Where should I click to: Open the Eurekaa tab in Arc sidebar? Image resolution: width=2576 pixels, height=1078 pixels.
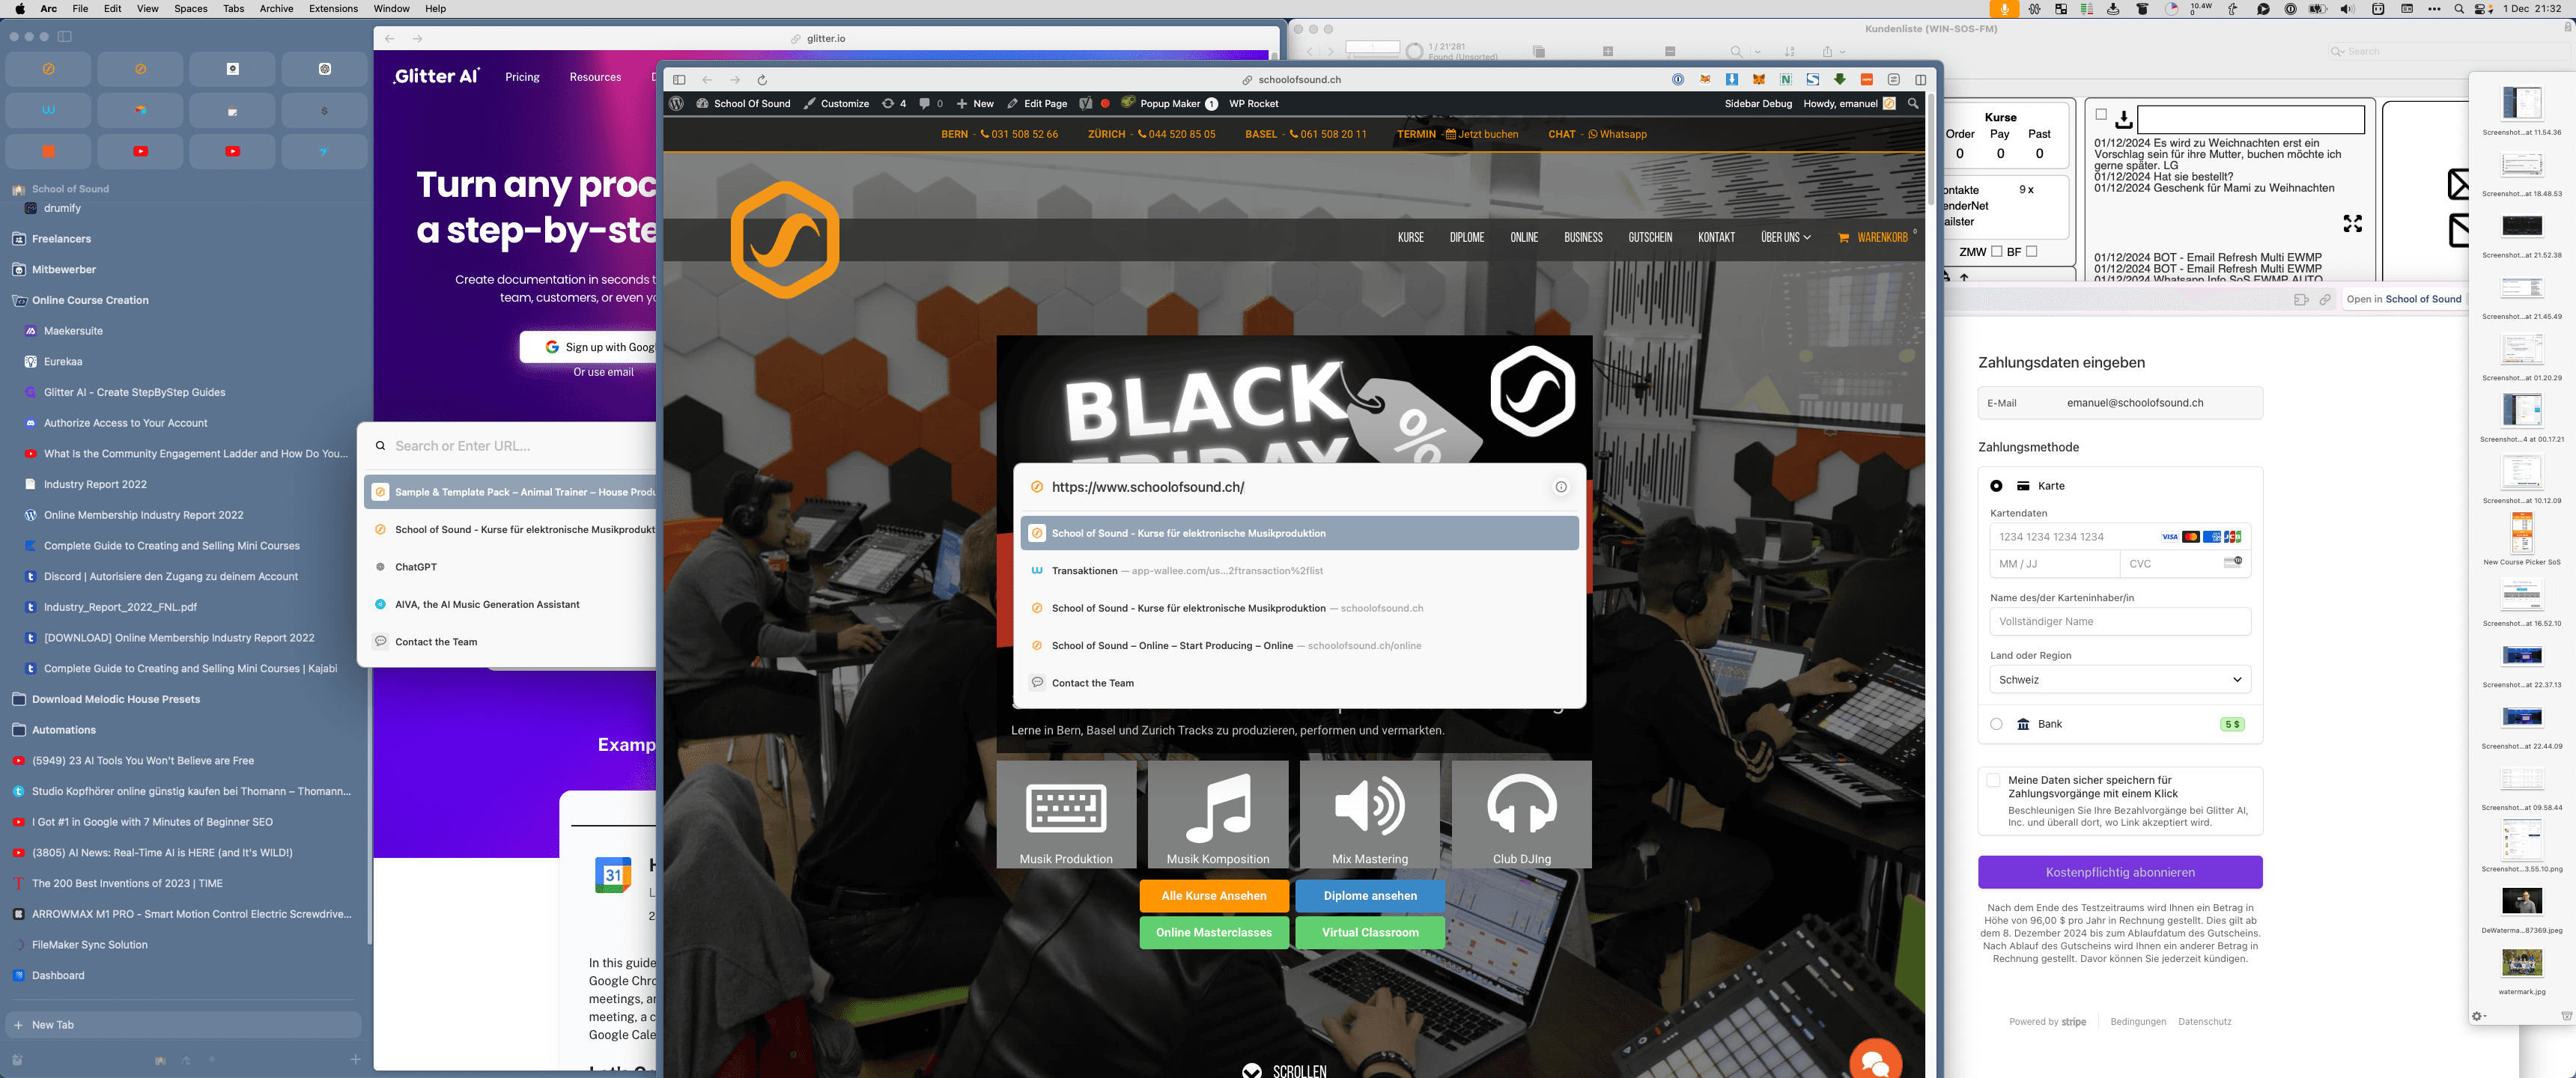[63, 362]
